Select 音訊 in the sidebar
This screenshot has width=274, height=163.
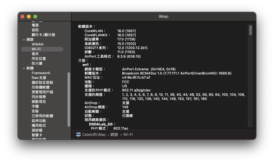(x=35, y=30)
